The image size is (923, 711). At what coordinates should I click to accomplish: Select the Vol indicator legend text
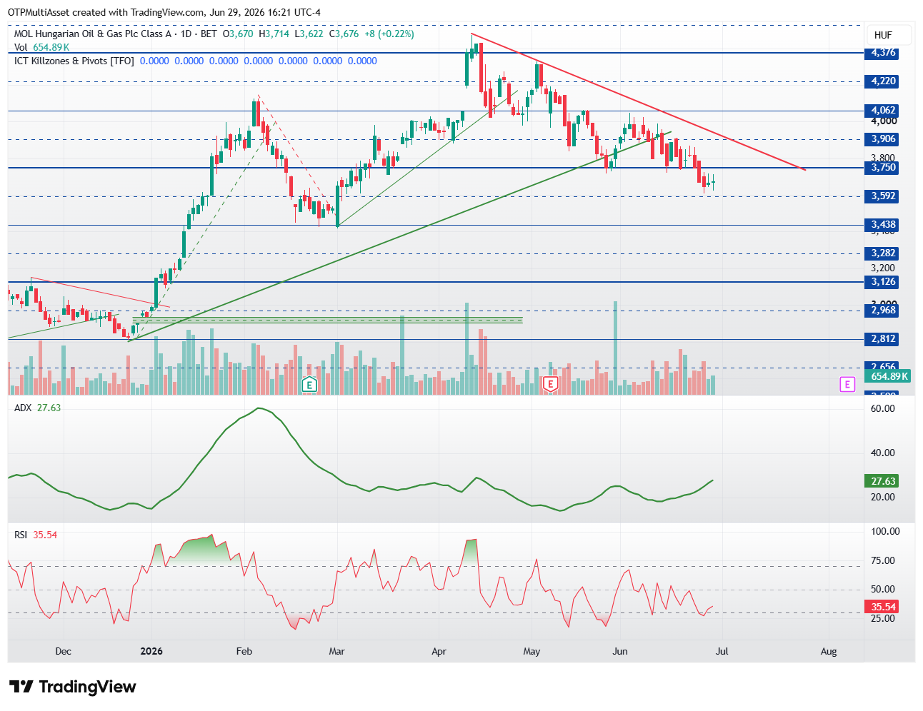pos(41,47)
